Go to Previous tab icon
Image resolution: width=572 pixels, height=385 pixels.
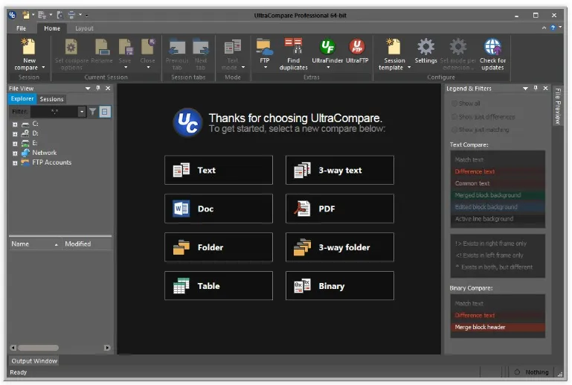pyautogui.click(x=177, y=47)
